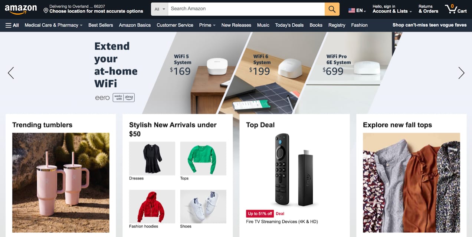
Task: Click the orange search magnifier button
Action: (332, 9)
